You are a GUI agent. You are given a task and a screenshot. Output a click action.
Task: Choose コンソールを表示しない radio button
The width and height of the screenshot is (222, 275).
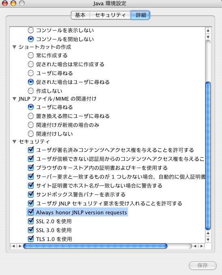(x=31, y=30)
